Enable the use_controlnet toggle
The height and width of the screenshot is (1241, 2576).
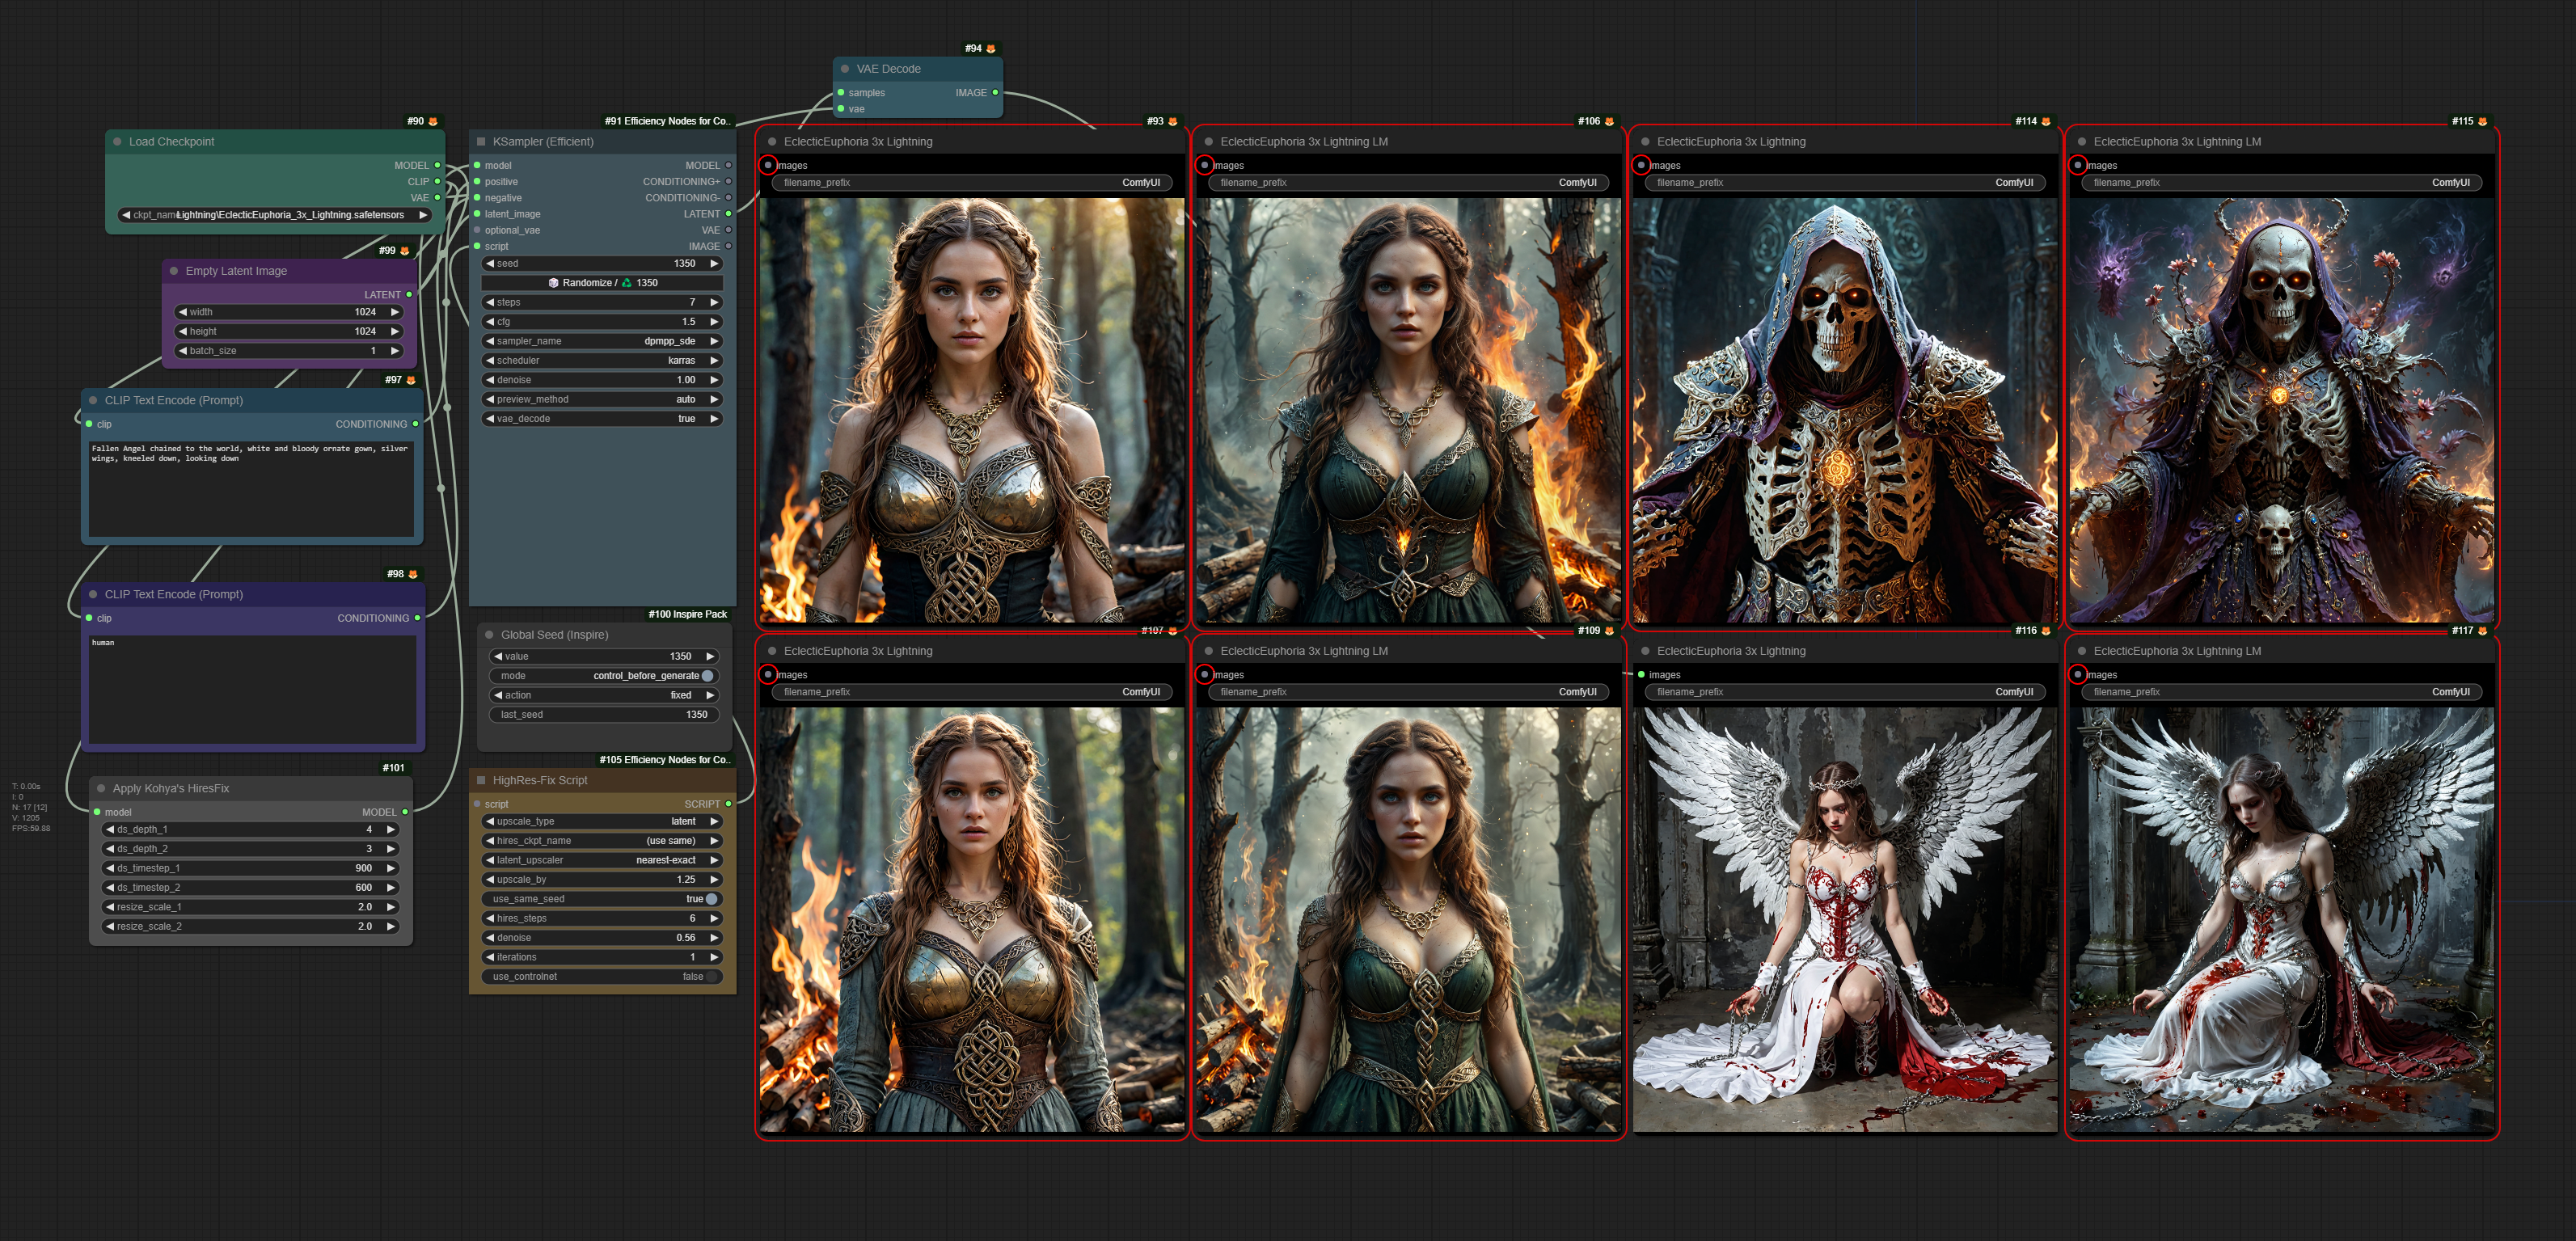click(711, 977)
